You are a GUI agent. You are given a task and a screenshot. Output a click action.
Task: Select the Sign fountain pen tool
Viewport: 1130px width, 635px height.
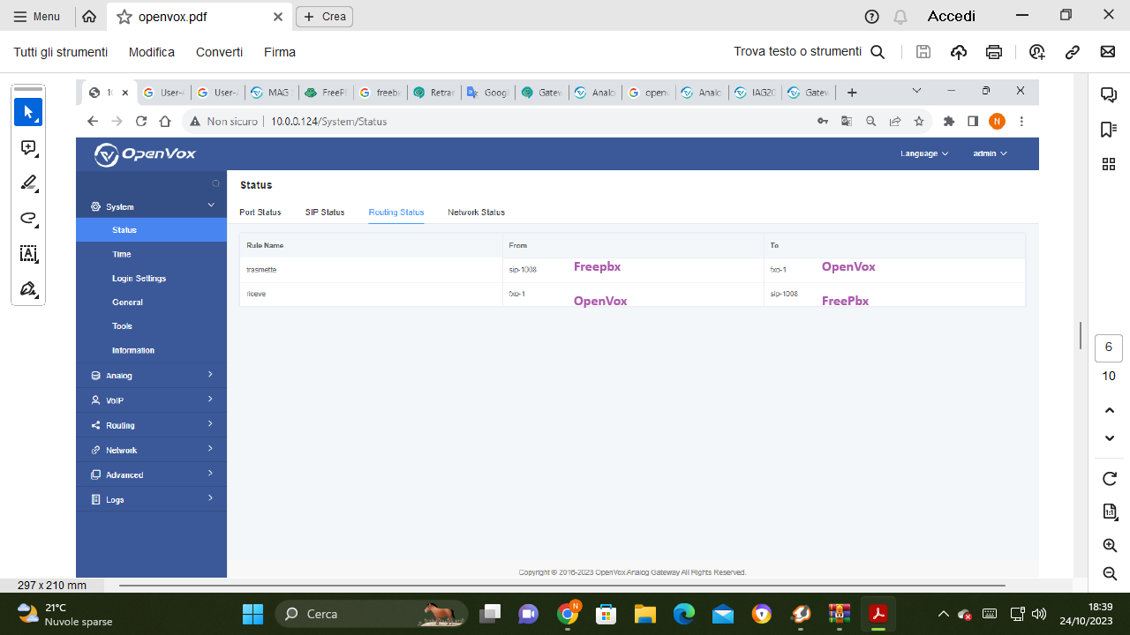pos(28,289)
